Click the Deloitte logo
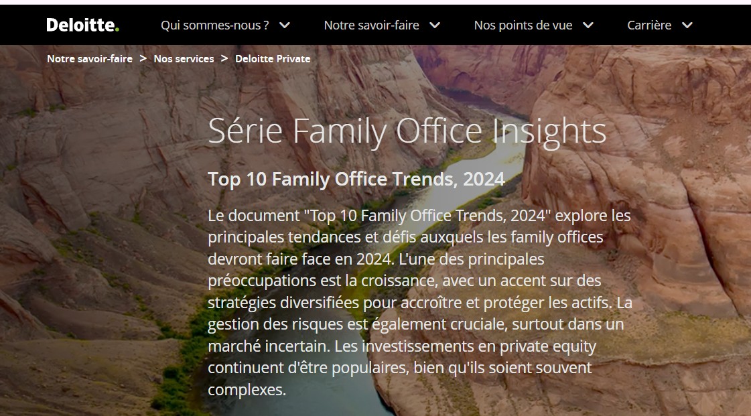Viewport: 751px width, 416px height. coord(82,25)
